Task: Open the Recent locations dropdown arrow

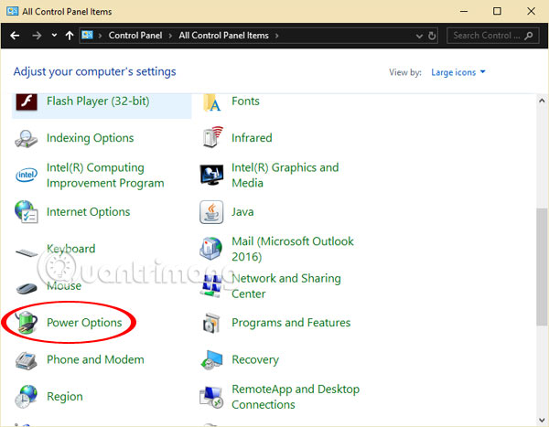Action: (x=54, y=35)
